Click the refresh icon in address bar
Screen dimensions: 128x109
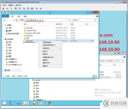pos(69,20)
